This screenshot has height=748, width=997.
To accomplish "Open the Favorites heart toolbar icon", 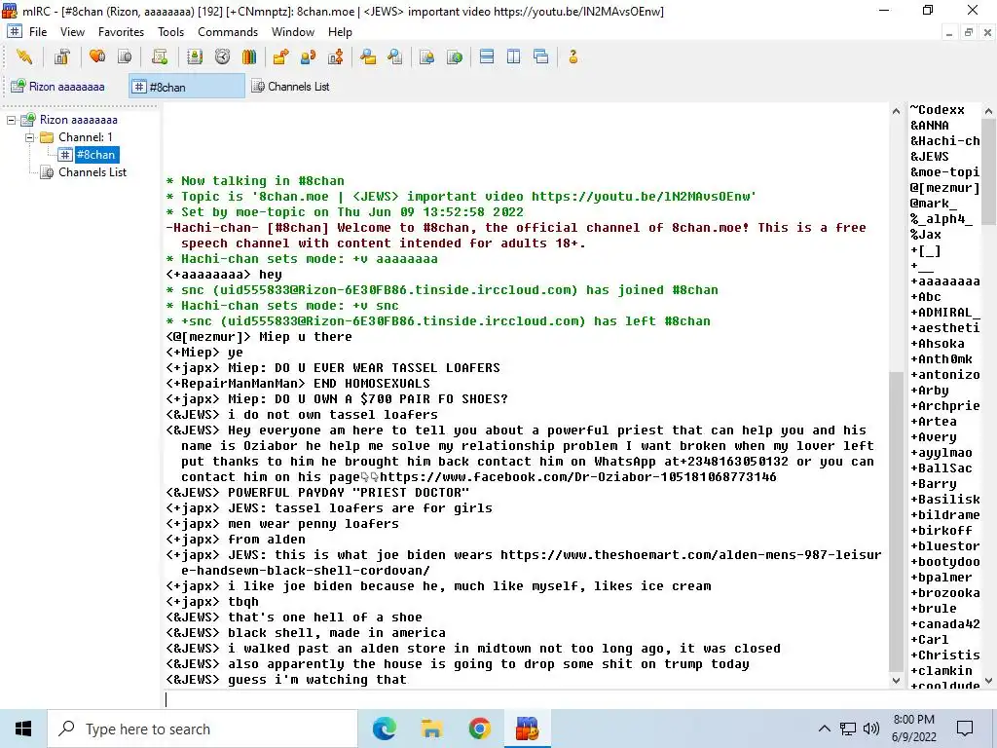I will pos(97,57).
